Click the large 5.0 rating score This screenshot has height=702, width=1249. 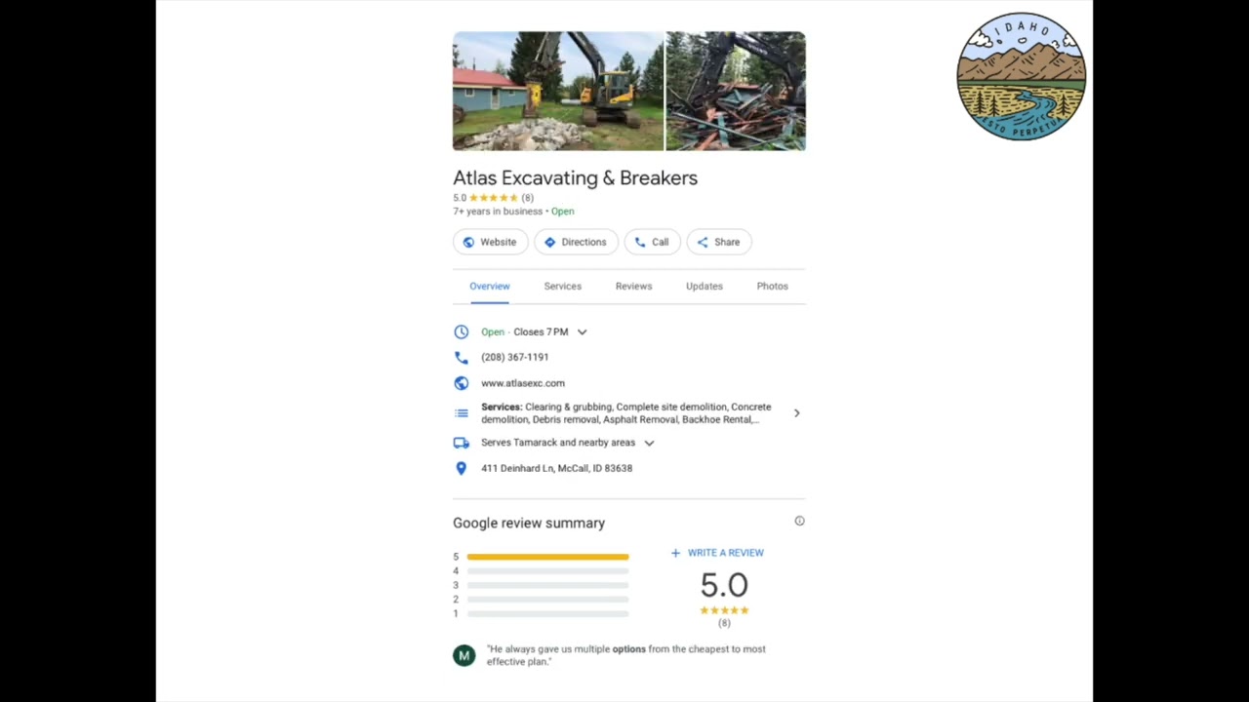[x=724, y=585]
